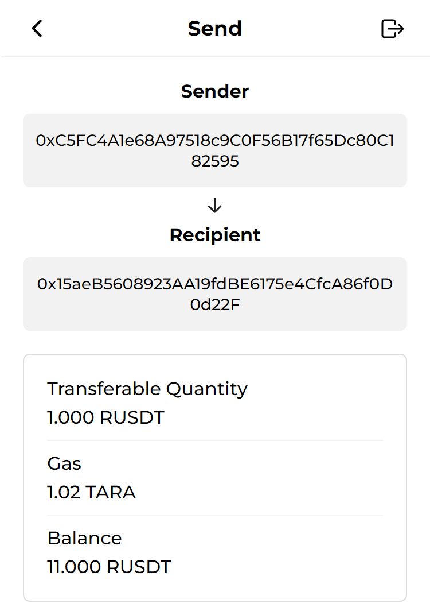Select the 11.000 RUSDT balance value
This screenshot has width=430, height=611.
tap(109, 567)
